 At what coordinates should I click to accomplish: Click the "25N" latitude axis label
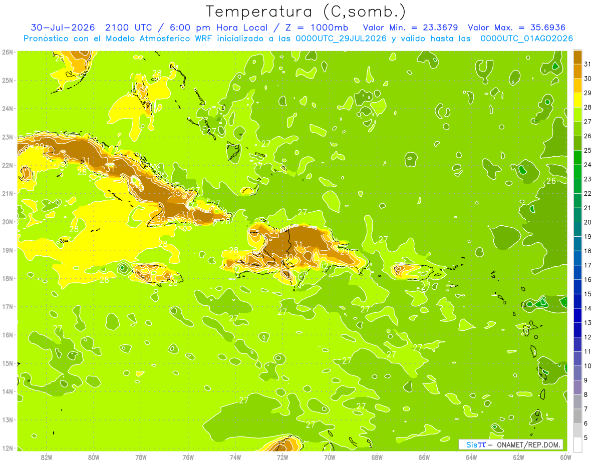8,80
